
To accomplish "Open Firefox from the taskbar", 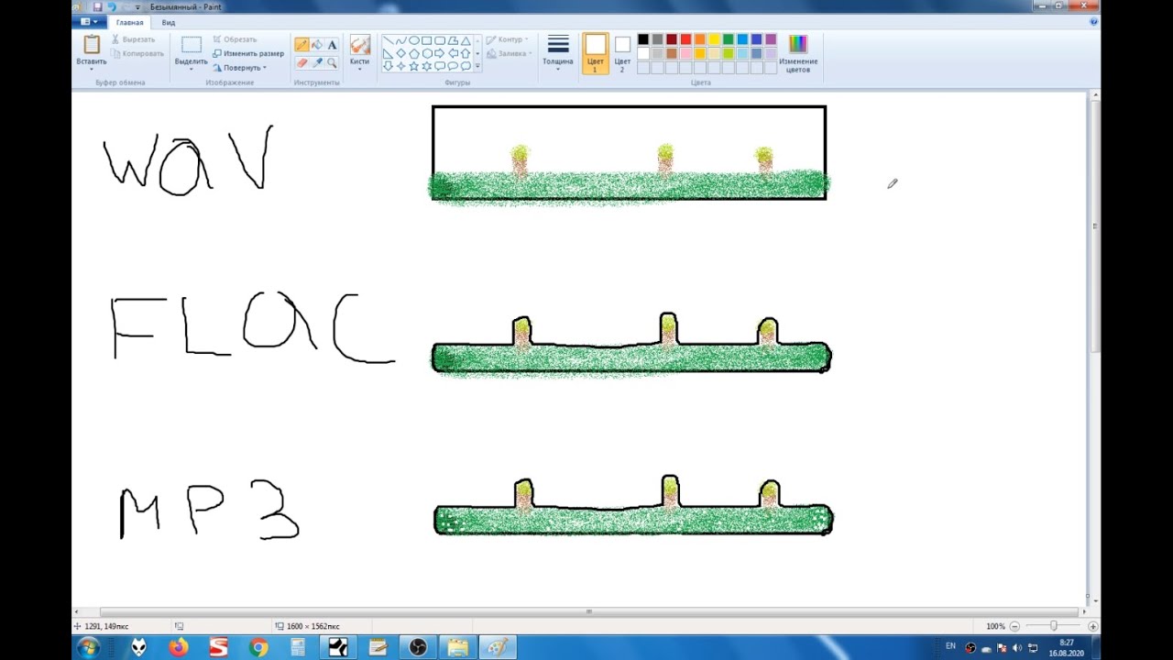I will (178, 647).
